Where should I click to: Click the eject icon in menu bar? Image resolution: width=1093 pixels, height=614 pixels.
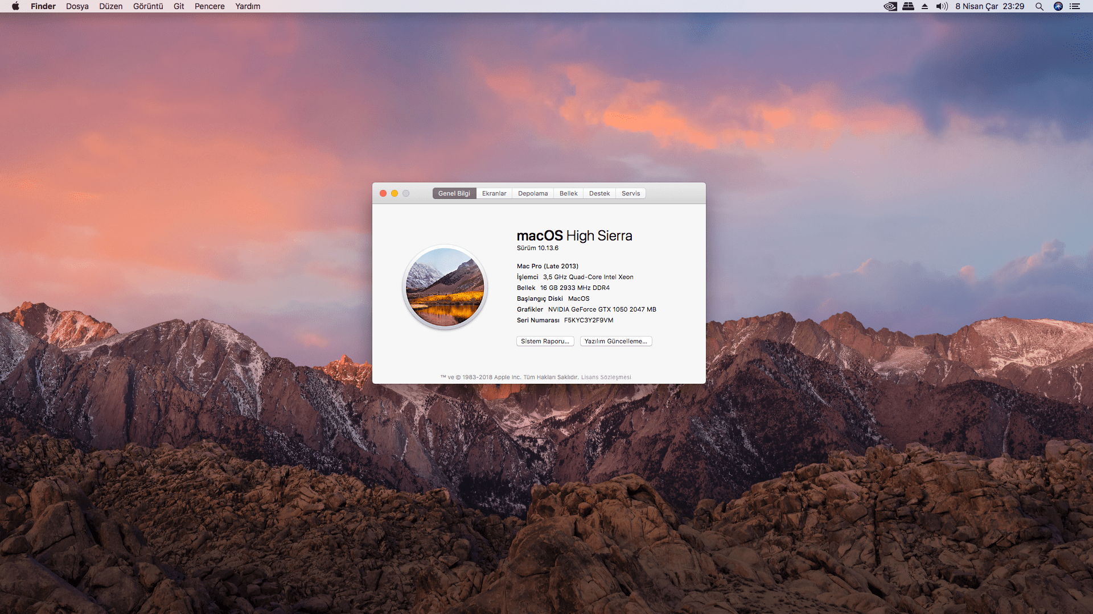[924, 6]
